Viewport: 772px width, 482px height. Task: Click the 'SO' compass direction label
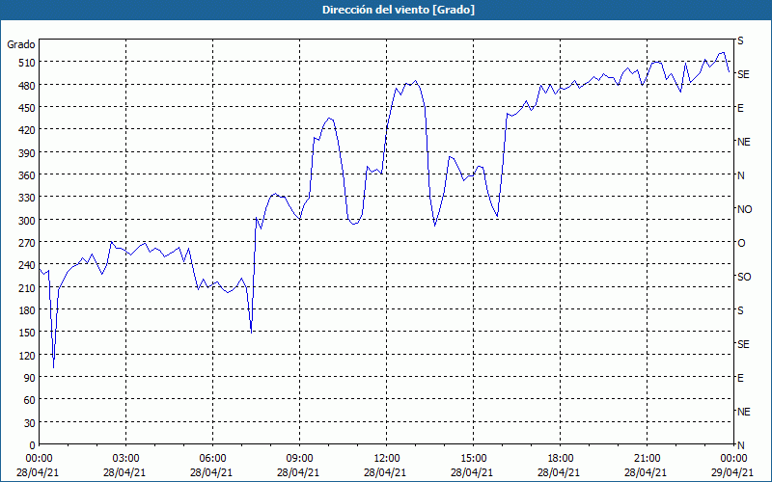744,278
